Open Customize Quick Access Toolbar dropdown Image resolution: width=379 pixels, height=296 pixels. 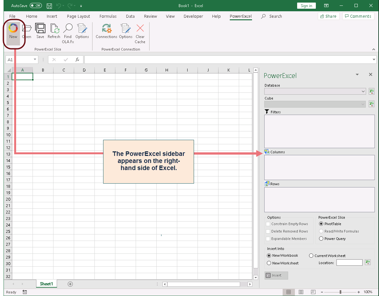click(x=81, y=6)
